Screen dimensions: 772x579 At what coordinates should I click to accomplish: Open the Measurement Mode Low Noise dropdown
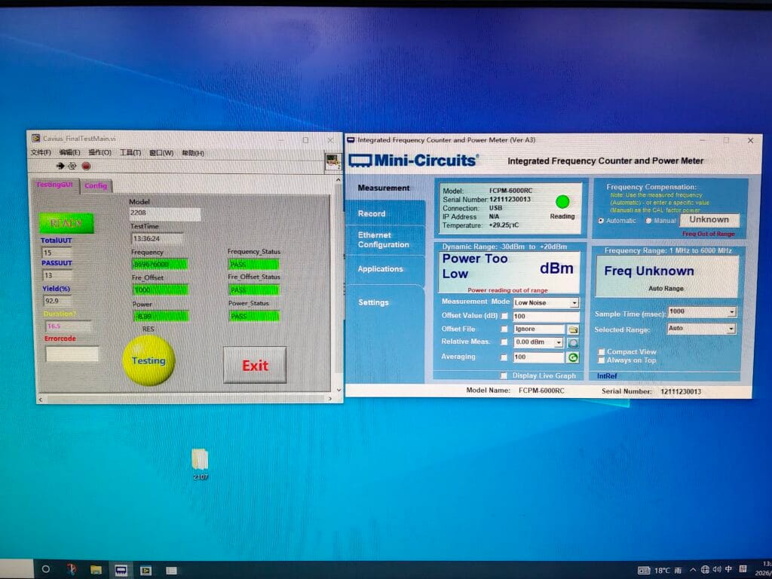(574, 303)
